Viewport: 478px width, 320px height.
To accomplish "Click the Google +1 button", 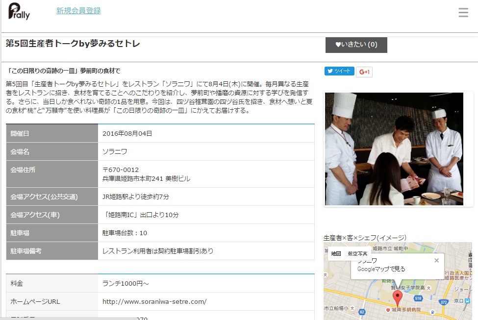I will click(364, 72).
